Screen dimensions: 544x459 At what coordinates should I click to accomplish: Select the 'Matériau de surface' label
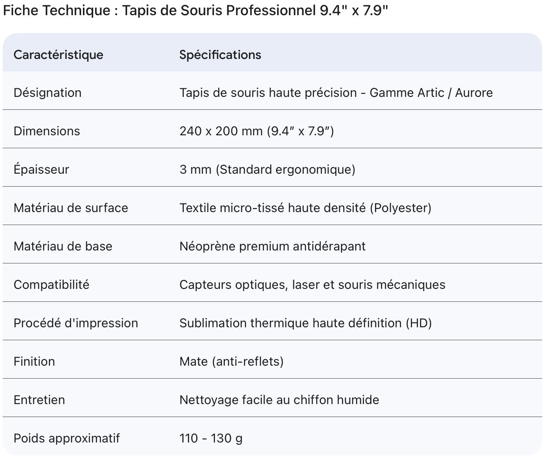(x=71, y=208)
